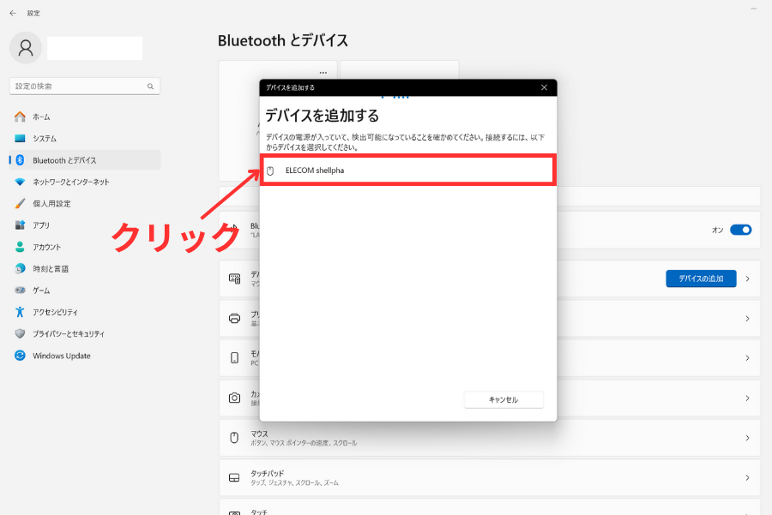Expand the devices row chevron next to デバイスの追加

coord(747,278)
